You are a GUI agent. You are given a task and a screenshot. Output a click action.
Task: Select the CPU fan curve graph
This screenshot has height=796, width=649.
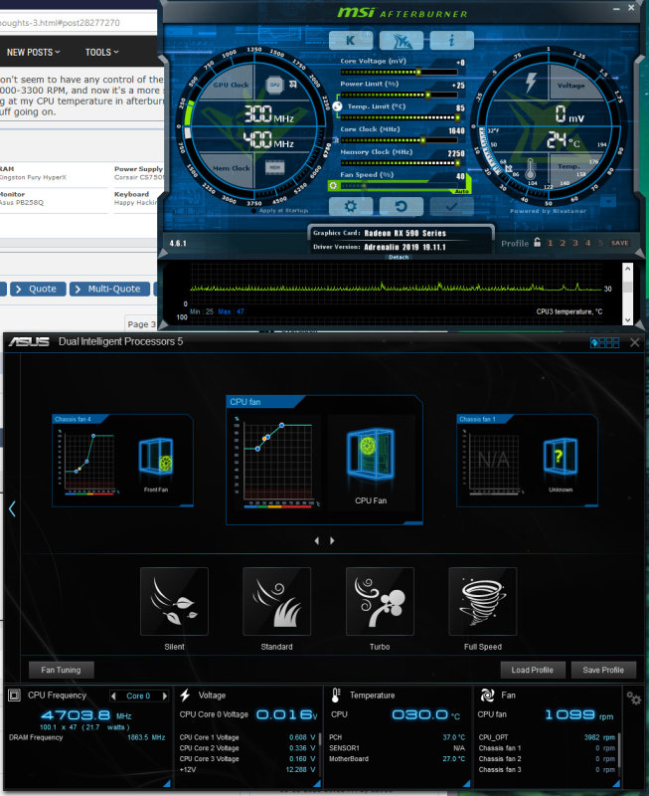click(x=278, y=462)
